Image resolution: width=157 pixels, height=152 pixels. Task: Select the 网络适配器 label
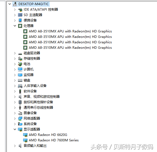click(x=32, y=118)
